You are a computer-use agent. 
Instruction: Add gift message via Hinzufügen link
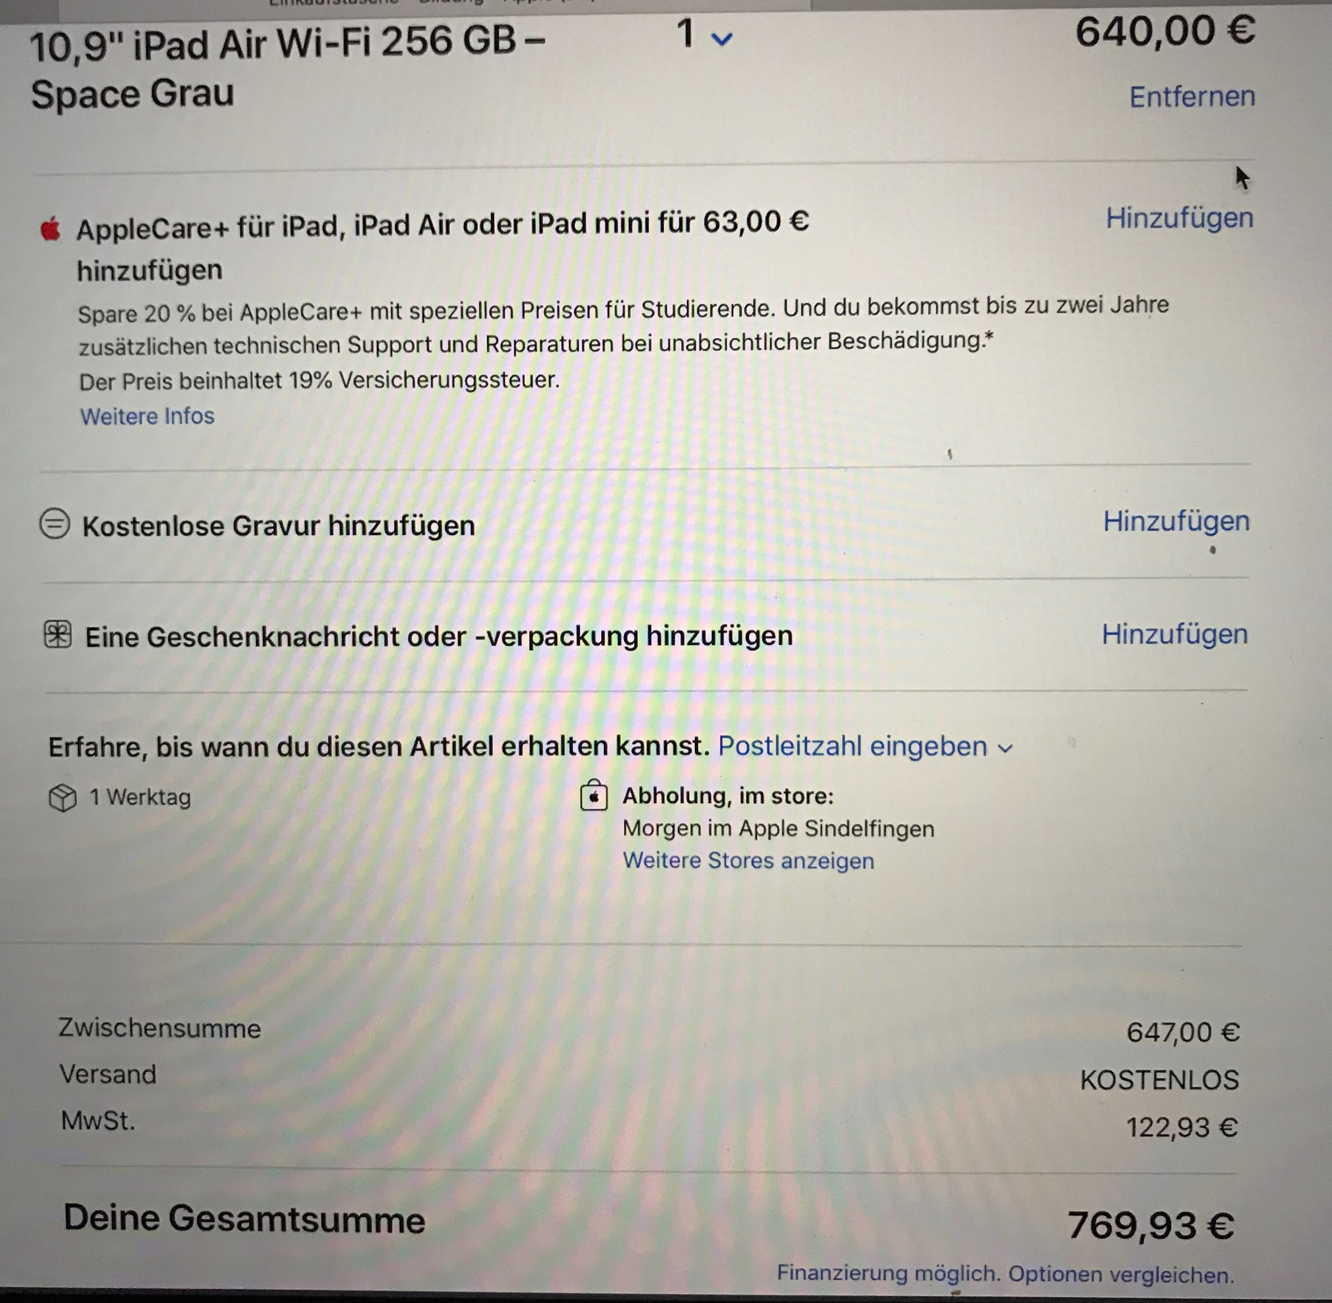(x=1175, y=634)
